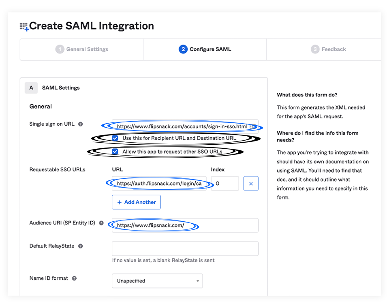Click the Create SAML Integration page title

92,26
